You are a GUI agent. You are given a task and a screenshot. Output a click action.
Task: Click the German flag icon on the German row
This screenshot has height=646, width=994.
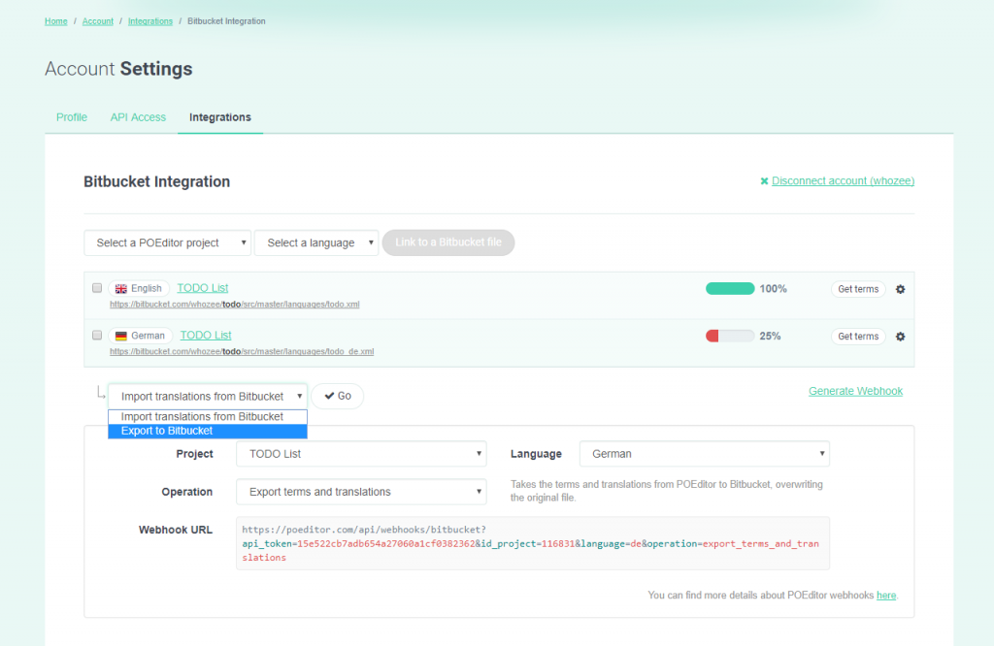pyautogui.click(x=121, y=336)
